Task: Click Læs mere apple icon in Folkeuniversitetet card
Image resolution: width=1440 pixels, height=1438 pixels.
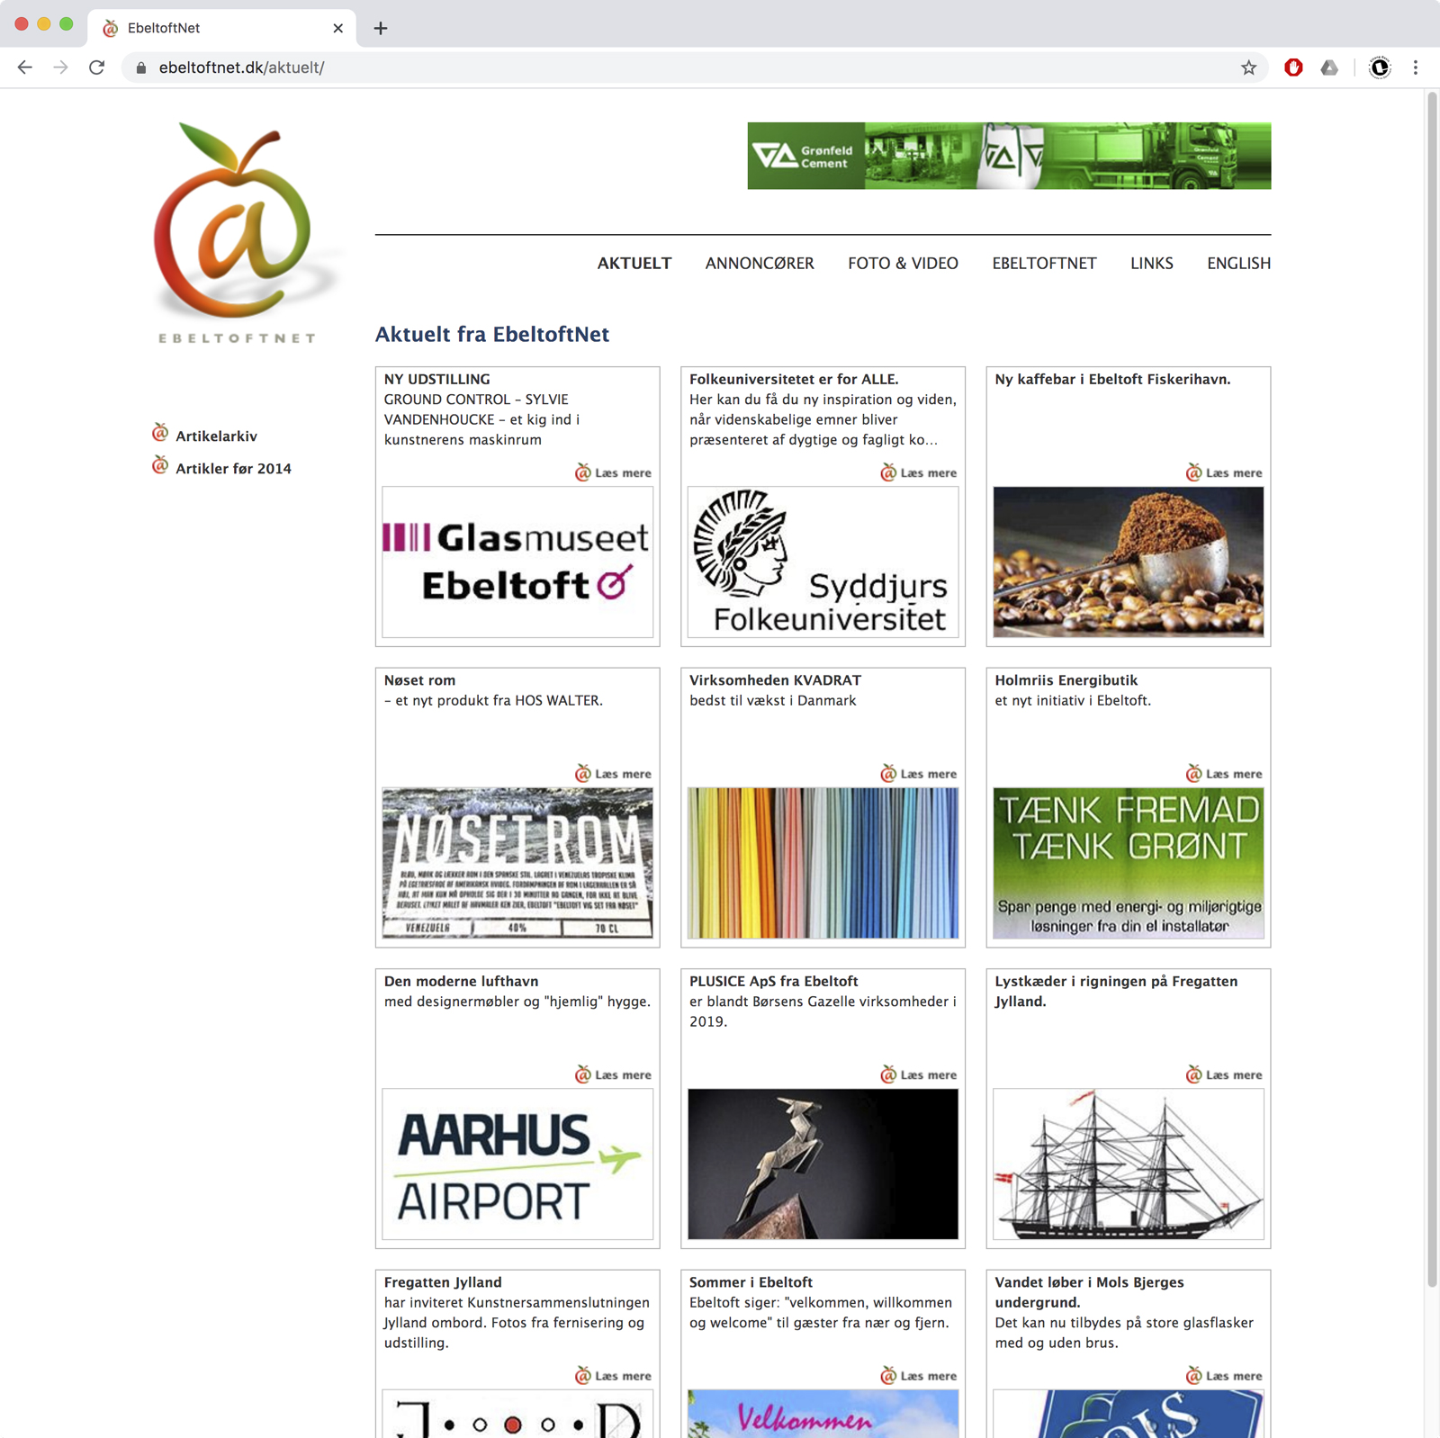Action: 888,472
